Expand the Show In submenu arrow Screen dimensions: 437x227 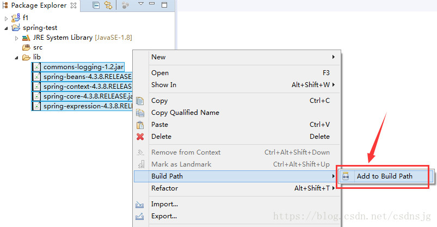[333, 85]
